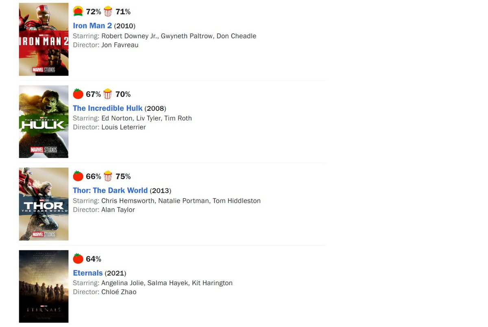Screen dimensions: 488x327
Task: Click the tomato icon beside Thor's 66% score
Action: (78, 176)
